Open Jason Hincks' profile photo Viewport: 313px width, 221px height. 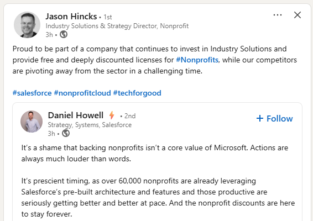pos(27,25)
